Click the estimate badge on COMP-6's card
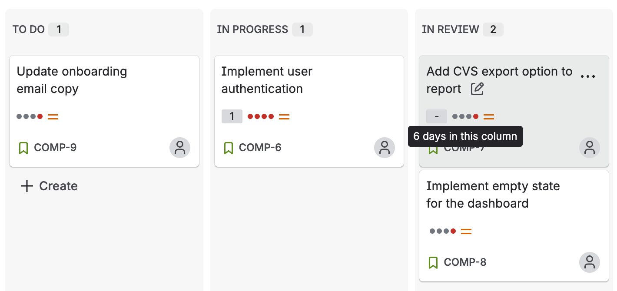The height and width of the screenshot is (291, 617). point(232,116)
